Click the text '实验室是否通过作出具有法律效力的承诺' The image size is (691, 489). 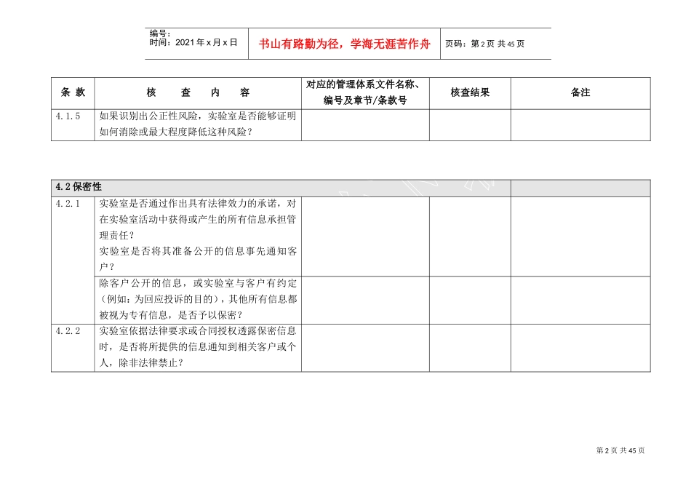[x=188, y=203]
